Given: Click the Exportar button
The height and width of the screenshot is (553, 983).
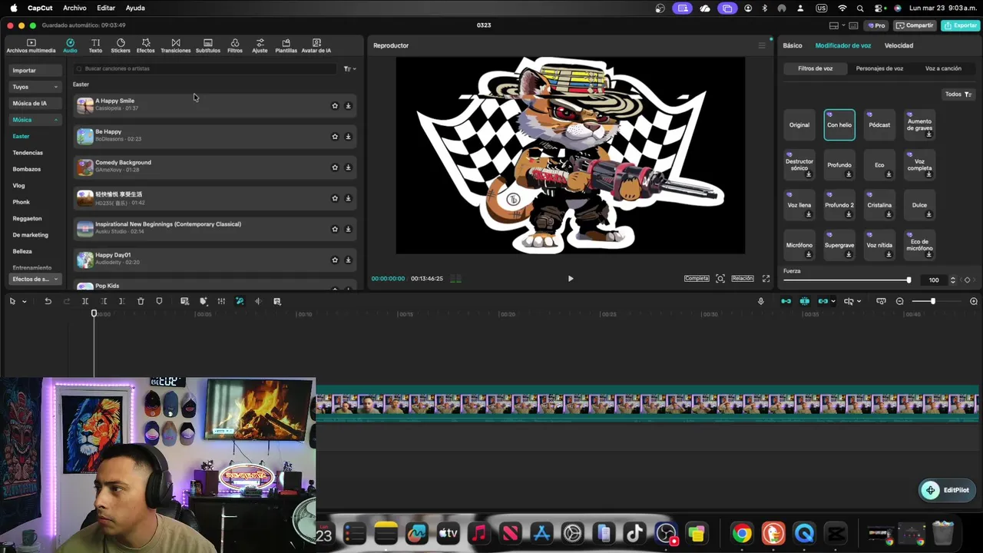Looking at the screenshot, I should tap(960, 25).
